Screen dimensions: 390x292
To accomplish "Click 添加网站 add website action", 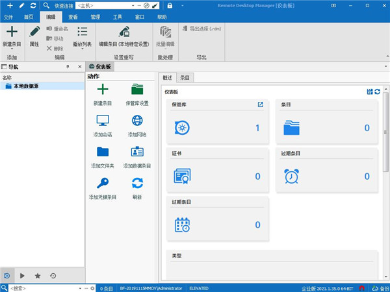I will tap(137, 126).
